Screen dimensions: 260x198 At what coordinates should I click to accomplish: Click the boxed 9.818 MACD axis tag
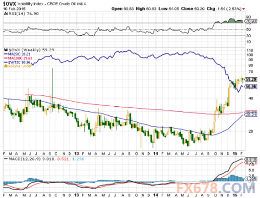click(251, 159)
